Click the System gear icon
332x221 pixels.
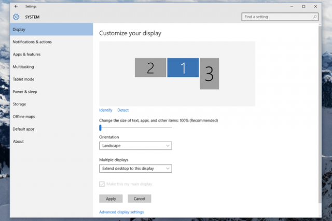coord(16,17)
